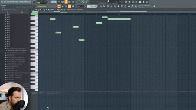Toggle pattern/song mode switch

(x=38, y=2)
